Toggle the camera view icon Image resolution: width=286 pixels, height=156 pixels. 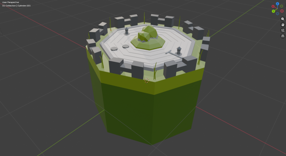(283, 30)
